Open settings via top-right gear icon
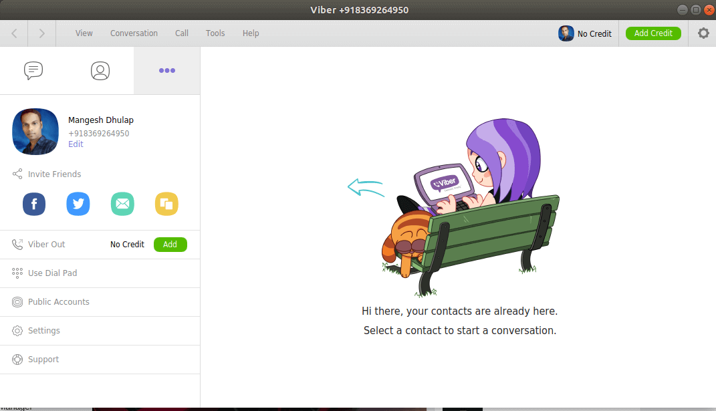Image resolution: width=716 pixels, height=411 pixels. pos(703,33)
